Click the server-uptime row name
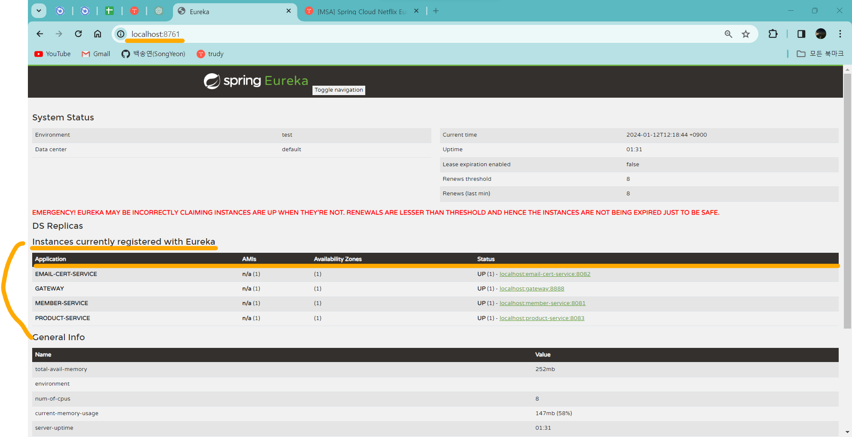The image size is (852, 437). click(54, 428)
